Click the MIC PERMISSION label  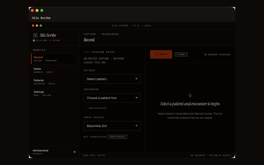click(95, 137)
